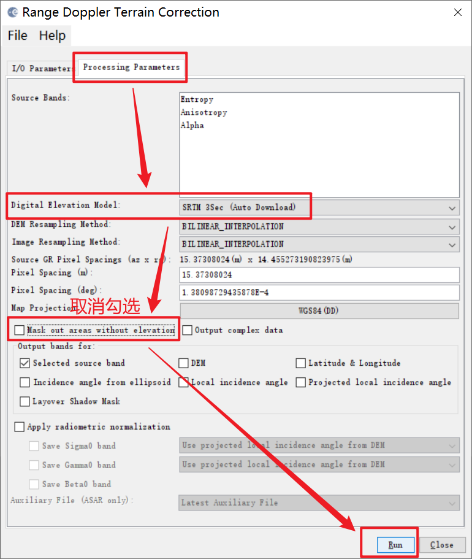The image size is (472, 559).
Task: Open the Help menu
Action: [52, 36]
